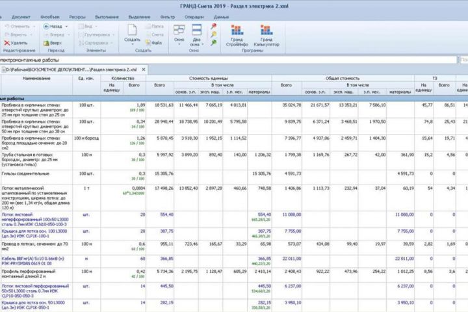The image size is (468, 312).
Task: Open the Два окна dropdown arrow
Action: coord(203,44)
